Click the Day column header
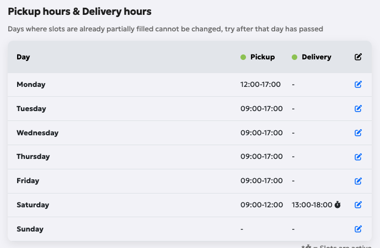Viewport: 380px width, 248px height. coord(23,57)
